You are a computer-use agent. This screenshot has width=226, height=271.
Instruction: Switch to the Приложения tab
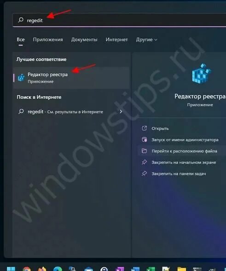point(48,40)
